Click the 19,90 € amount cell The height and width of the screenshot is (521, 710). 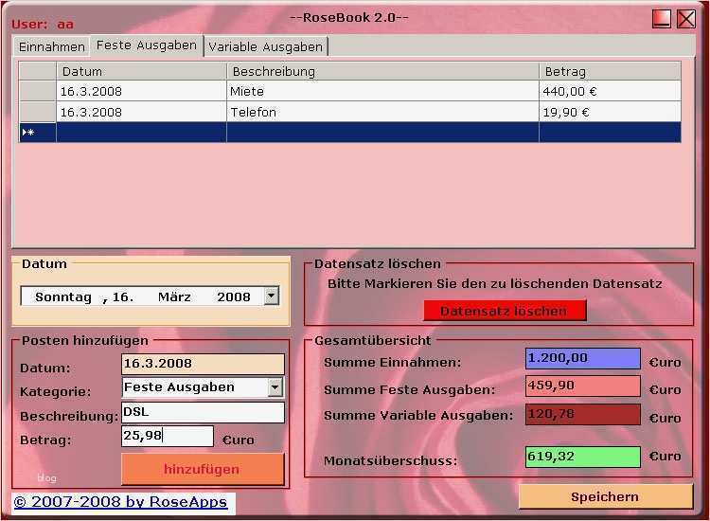pos(610,112)
